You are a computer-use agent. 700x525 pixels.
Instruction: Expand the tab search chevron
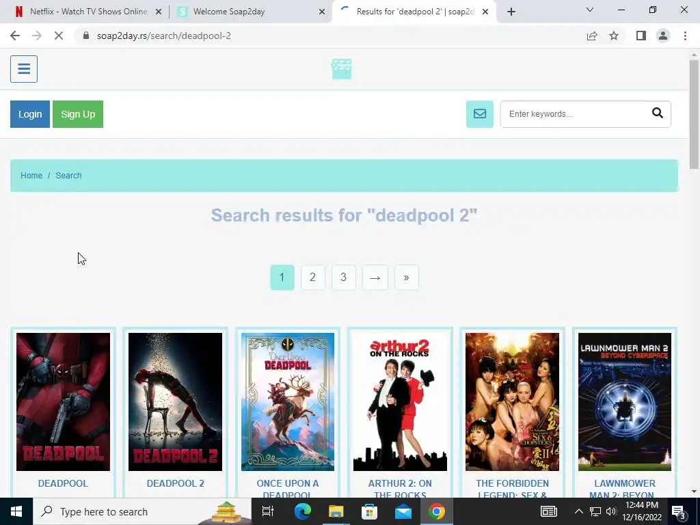click(x=590, y=10)
